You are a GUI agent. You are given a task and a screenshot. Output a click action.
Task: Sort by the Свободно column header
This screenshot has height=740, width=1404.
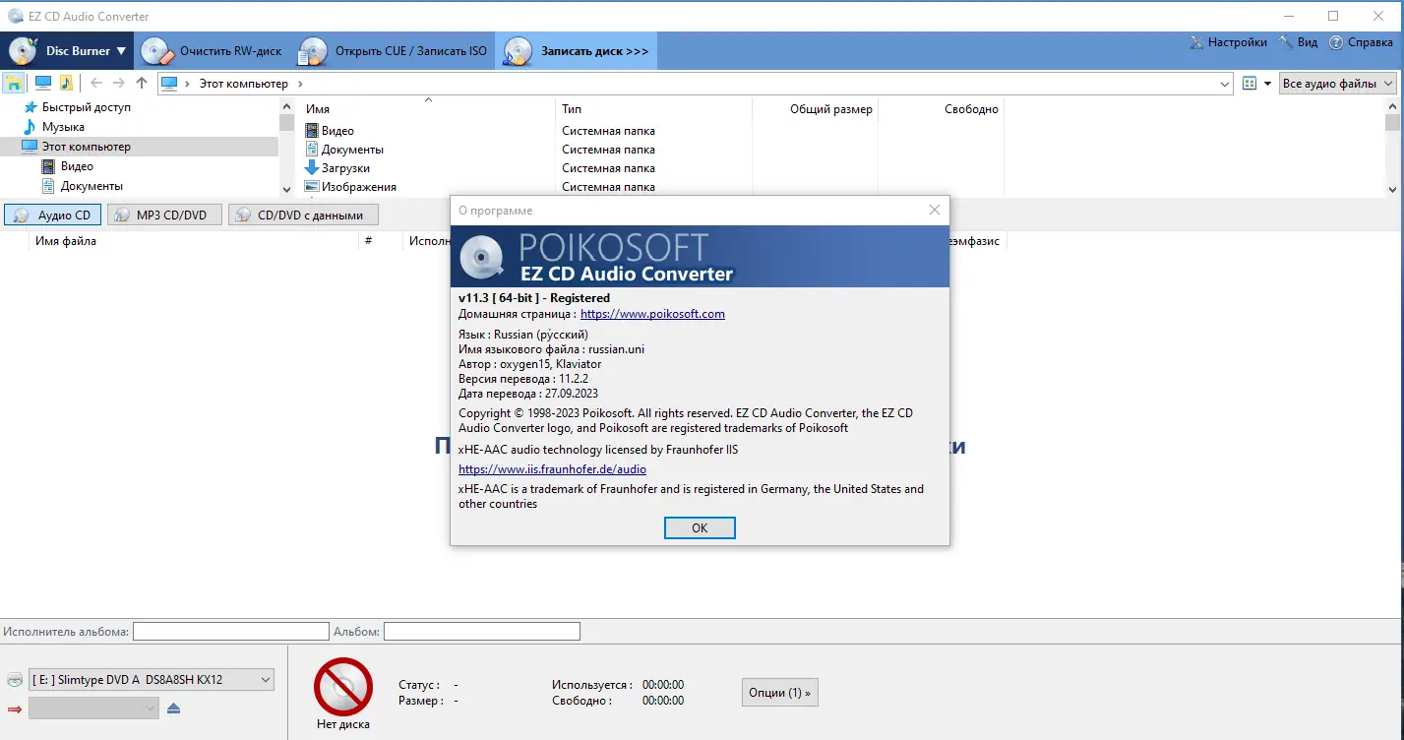[941, 109]
